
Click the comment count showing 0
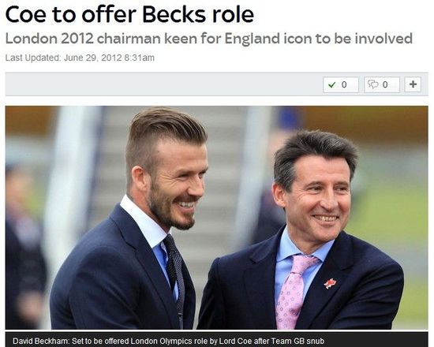point(385,84)
